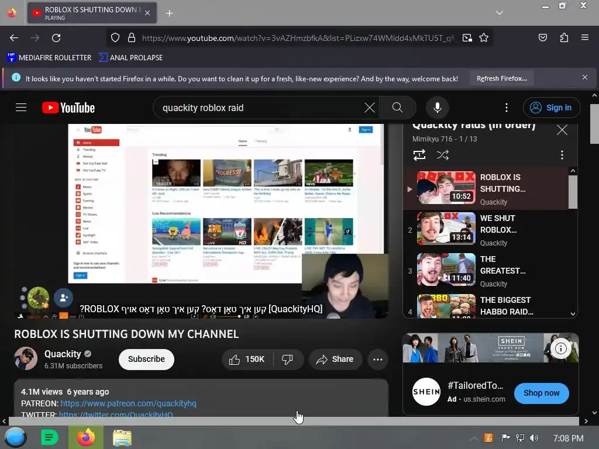Share the video
The height and width of the screenshot is (449, 599).
[335, 360]
